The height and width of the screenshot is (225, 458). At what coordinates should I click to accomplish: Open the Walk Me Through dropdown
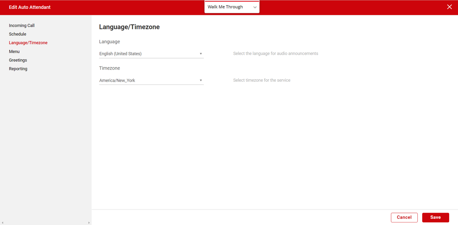[232, 7]
